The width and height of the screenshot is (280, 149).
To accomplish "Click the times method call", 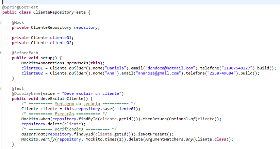I will click(111, 139).
